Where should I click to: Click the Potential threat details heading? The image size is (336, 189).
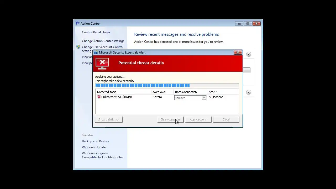click(x=141, y=63)
